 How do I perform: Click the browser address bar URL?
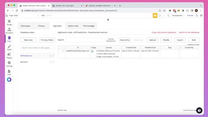pyautogui.click(x=71, y=11)
